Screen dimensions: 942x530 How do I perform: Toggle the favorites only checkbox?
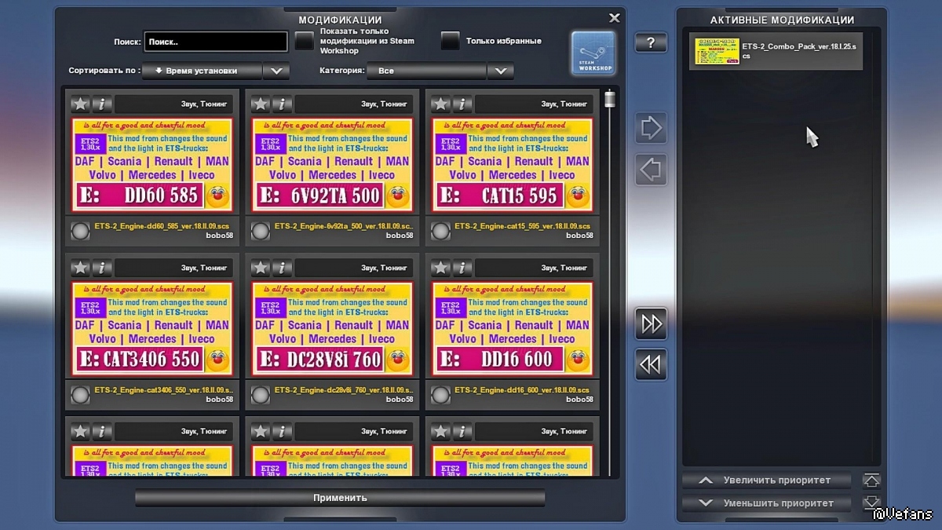coord(450,42)
